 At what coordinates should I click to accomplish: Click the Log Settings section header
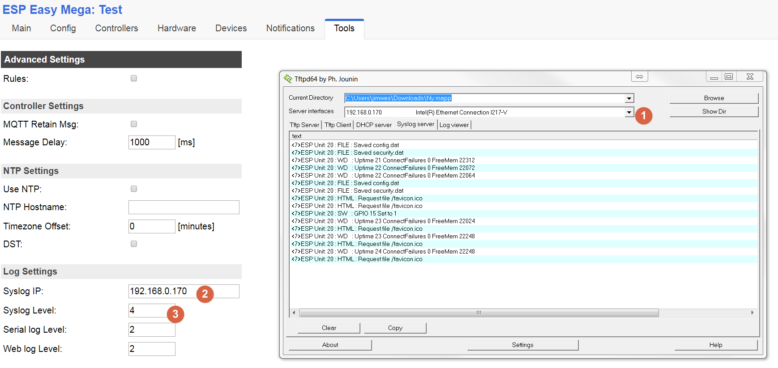[121, 271]
